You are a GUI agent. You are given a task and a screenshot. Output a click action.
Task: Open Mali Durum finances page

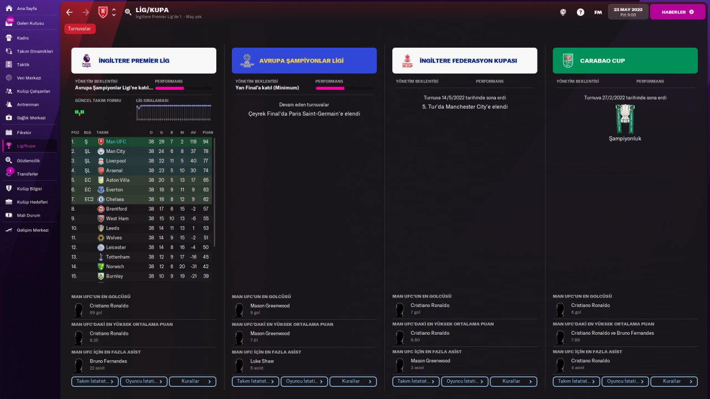tap(28, 215)
